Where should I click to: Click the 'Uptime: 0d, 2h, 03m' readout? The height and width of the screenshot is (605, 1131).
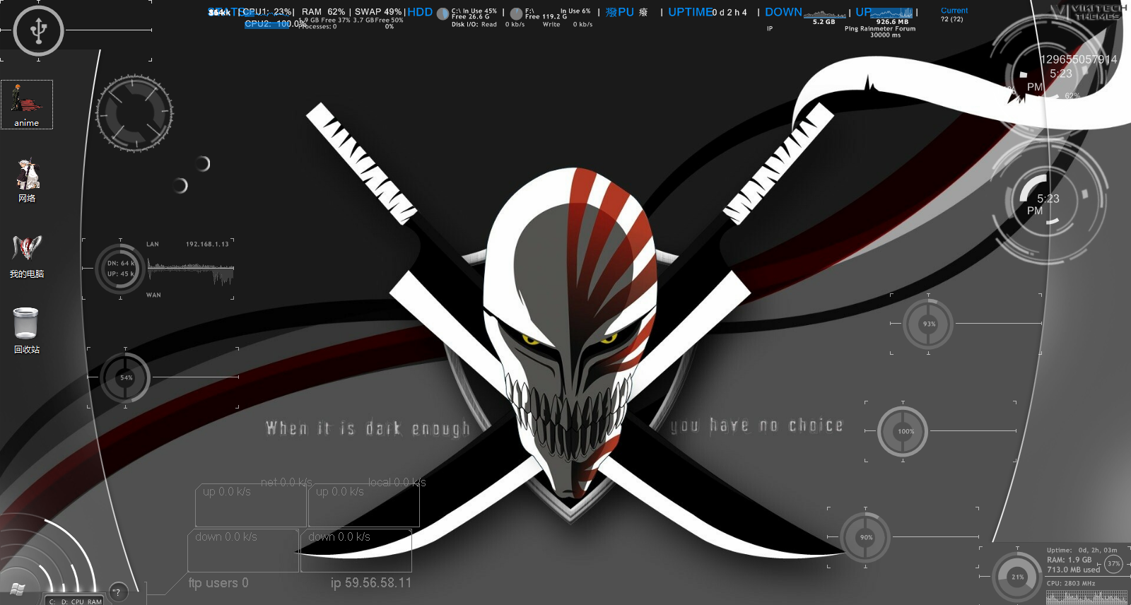[1082, 550]
